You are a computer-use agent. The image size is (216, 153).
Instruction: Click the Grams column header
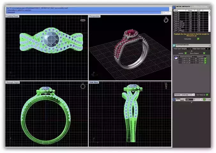(x=190, y=10)
